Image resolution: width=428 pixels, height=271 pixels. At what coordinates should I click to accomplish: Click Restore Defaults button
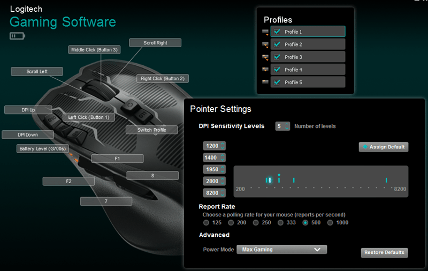pos(384,253)
